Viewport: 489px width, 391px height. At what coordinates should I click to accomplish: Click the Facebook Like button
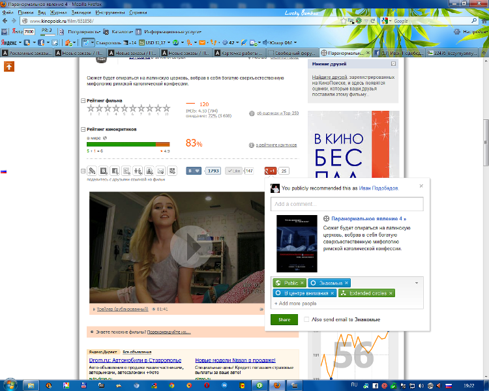point(233,171)
